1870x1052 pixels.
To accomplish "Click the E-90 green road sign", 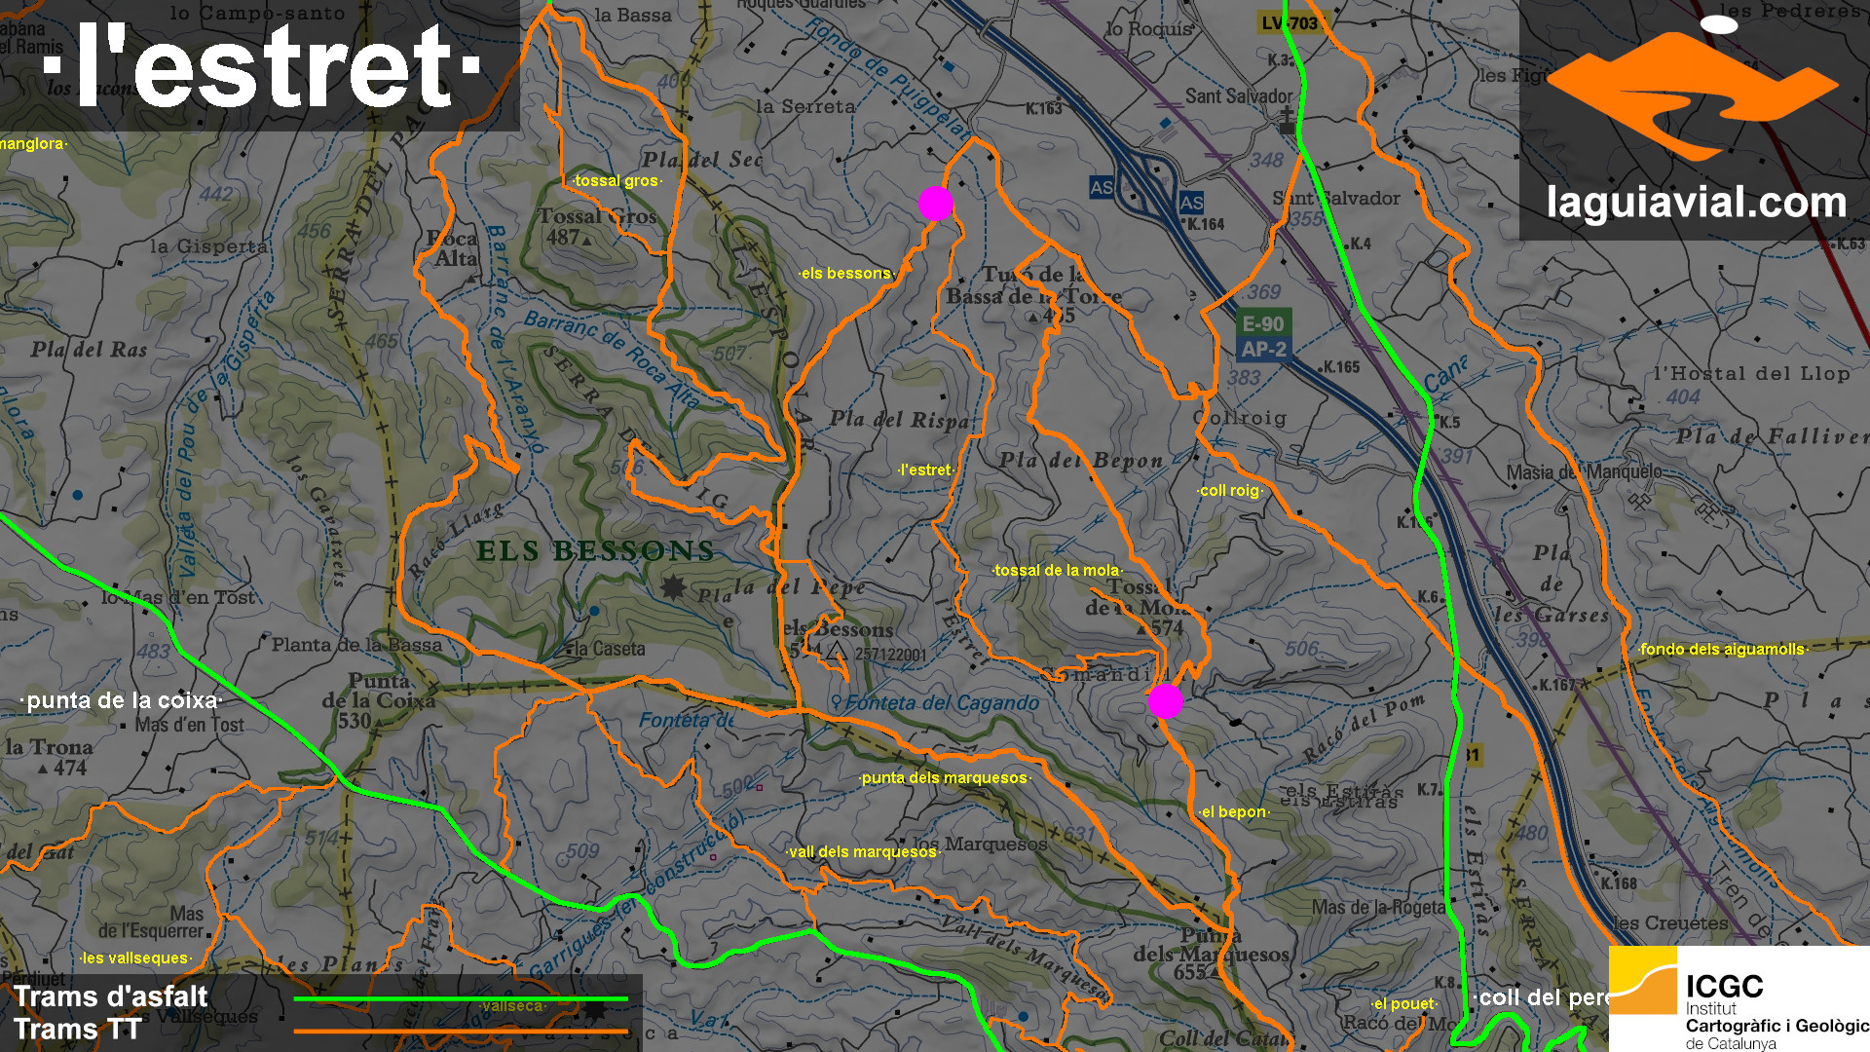I will pos(1263,323).
